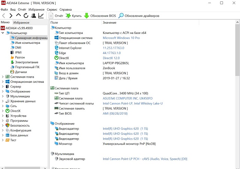This screenshot has width=240, height=169.
Task: Expand the Хранение данных tree node
Action: pyautogui.click(x=3, y=101)
